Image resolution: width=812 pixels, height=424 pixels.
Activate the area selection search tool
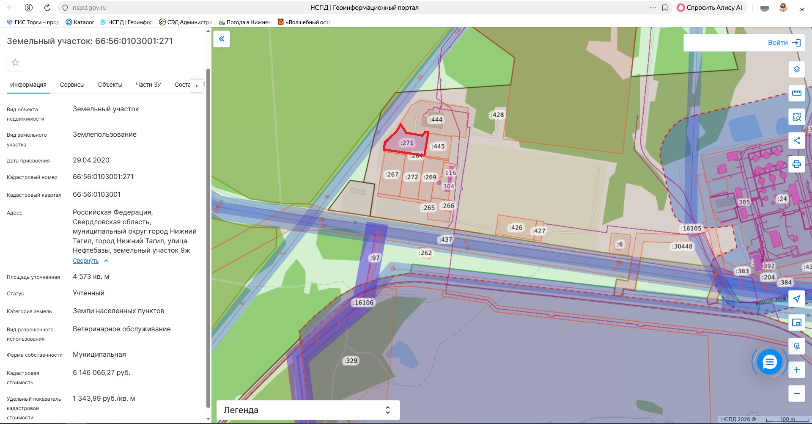coord(796,117)
